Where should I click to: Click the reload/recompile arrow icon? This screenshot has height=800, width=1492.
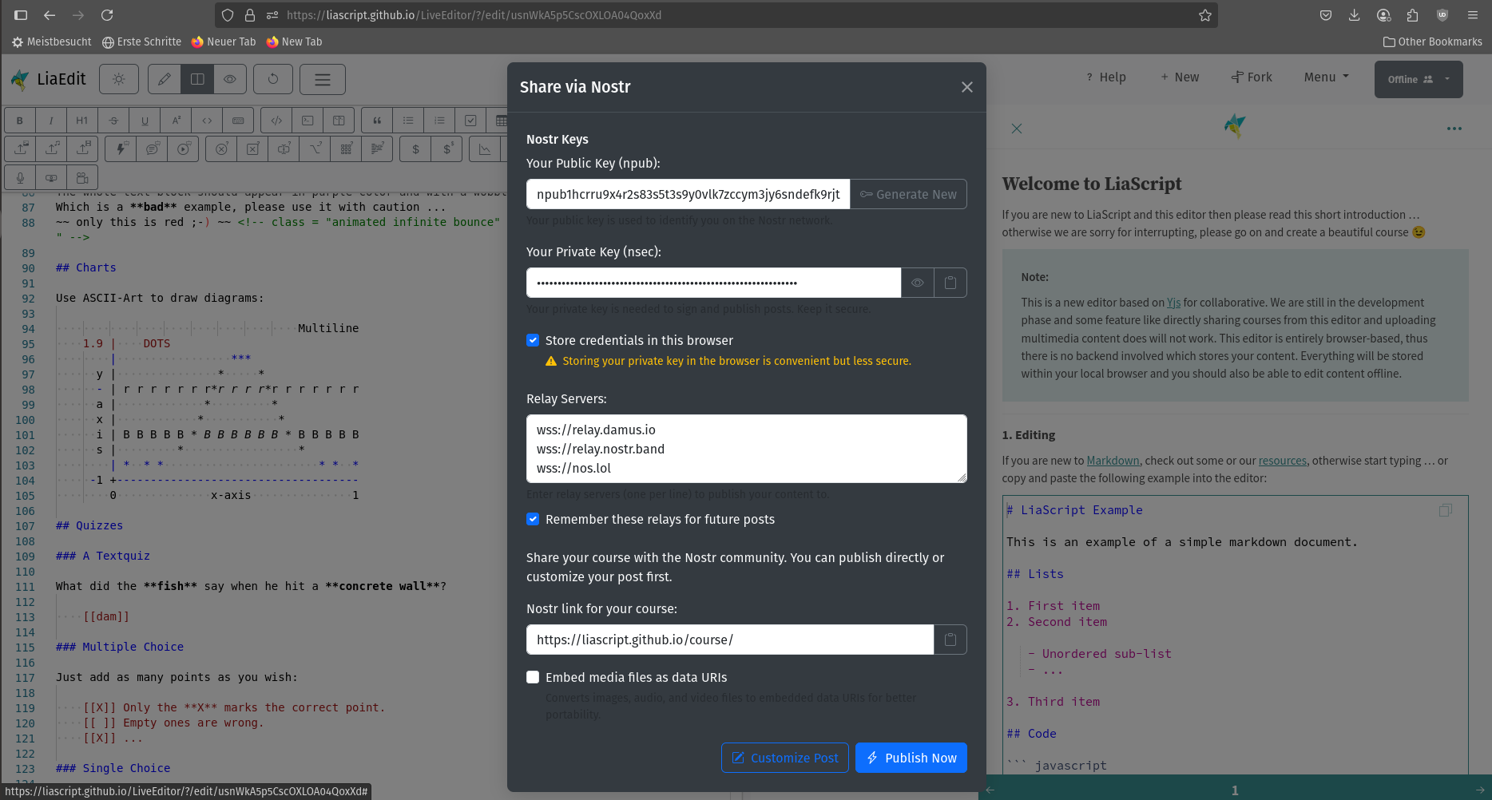coord(273,79)
